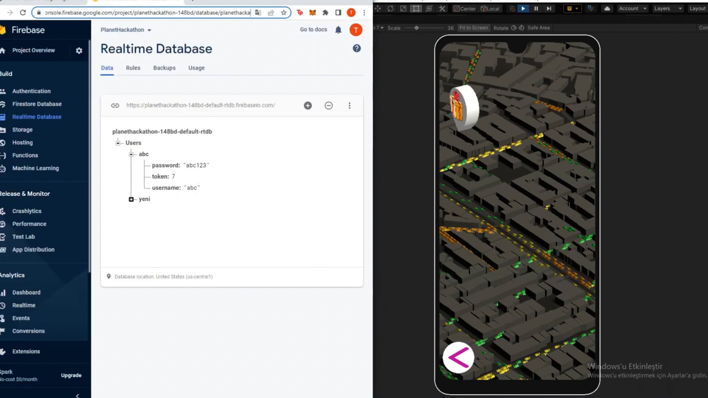Reload the Firebase console page
This screenshot has width=708, height=398.
pos(23,13)
